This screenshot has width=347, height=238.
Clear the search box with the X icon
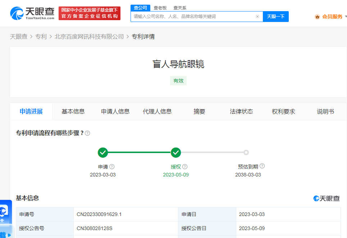257,17
